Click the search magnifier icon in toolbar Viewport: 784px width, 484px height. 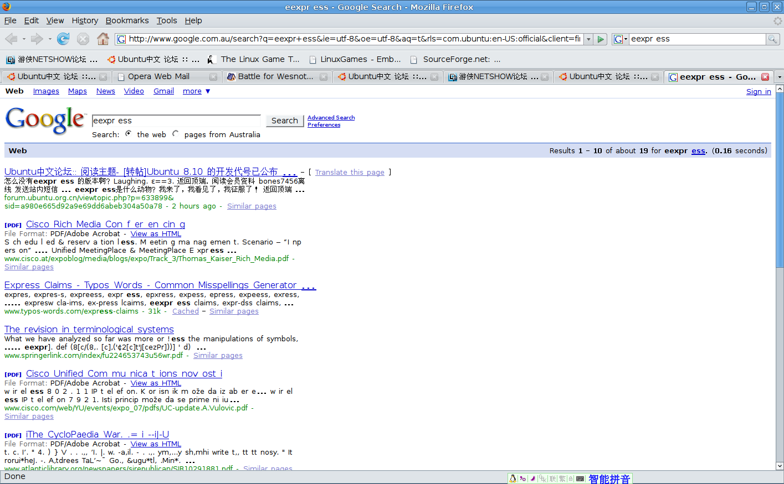click(772, 39)
